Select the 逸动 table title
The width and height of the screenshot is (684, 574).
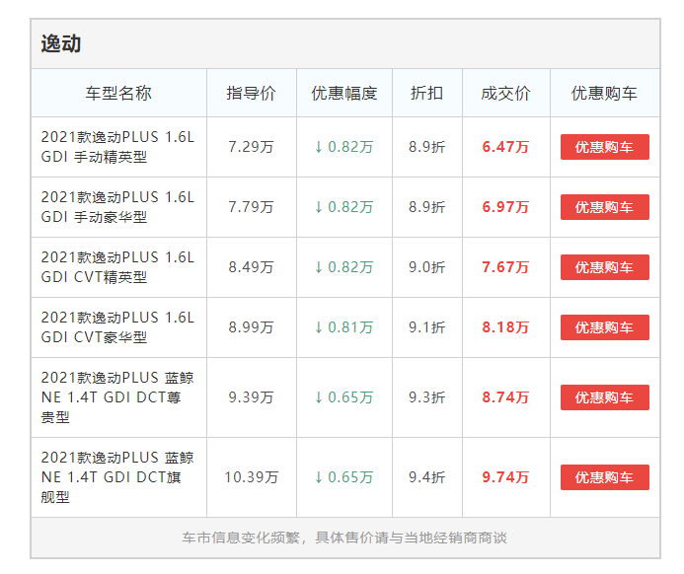61,44
